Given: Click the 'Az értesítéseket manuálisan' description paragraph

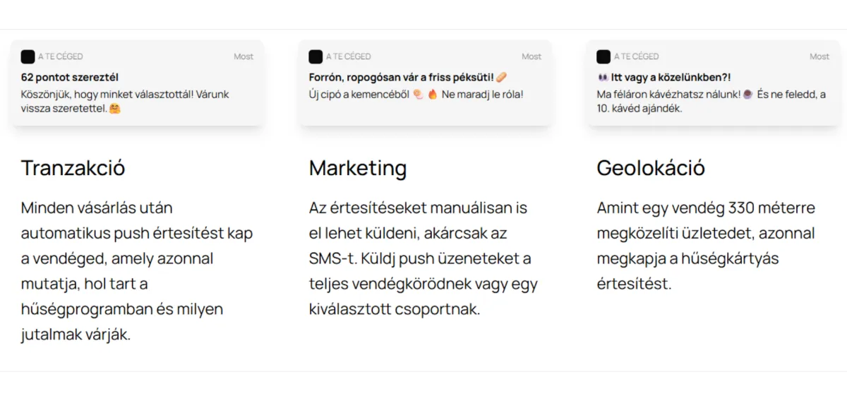Looking at the screenshot, I should [x=423, y=258].
